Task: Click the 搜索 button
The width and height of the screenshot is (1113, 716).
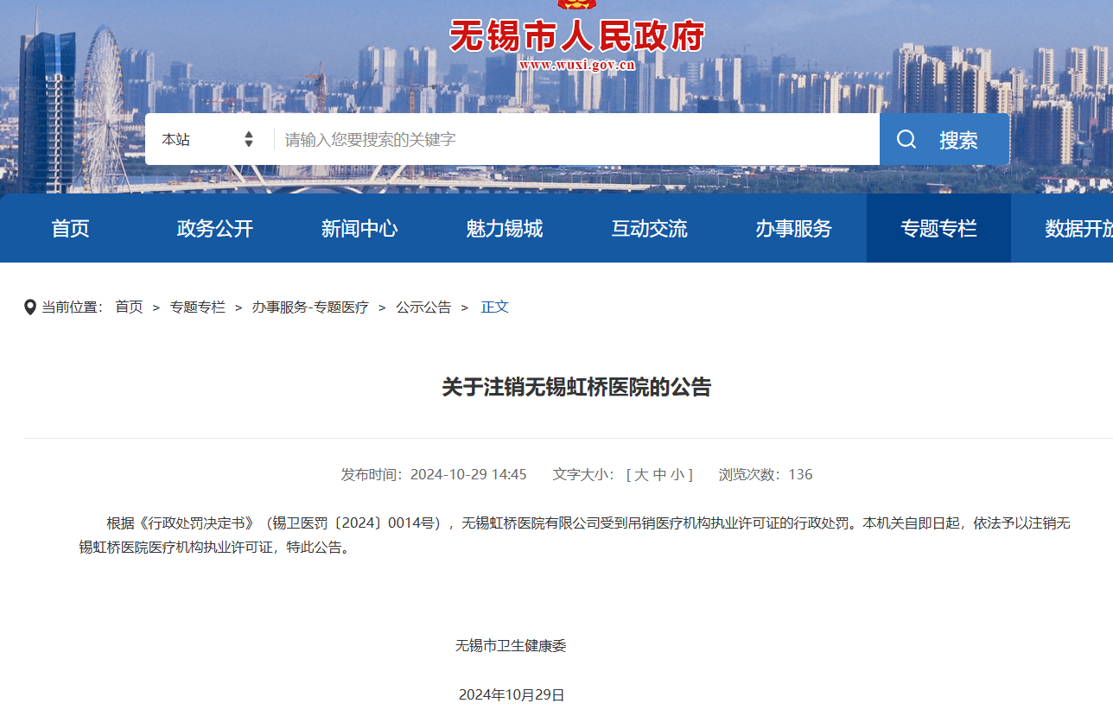Action: (x=944, y=139)
